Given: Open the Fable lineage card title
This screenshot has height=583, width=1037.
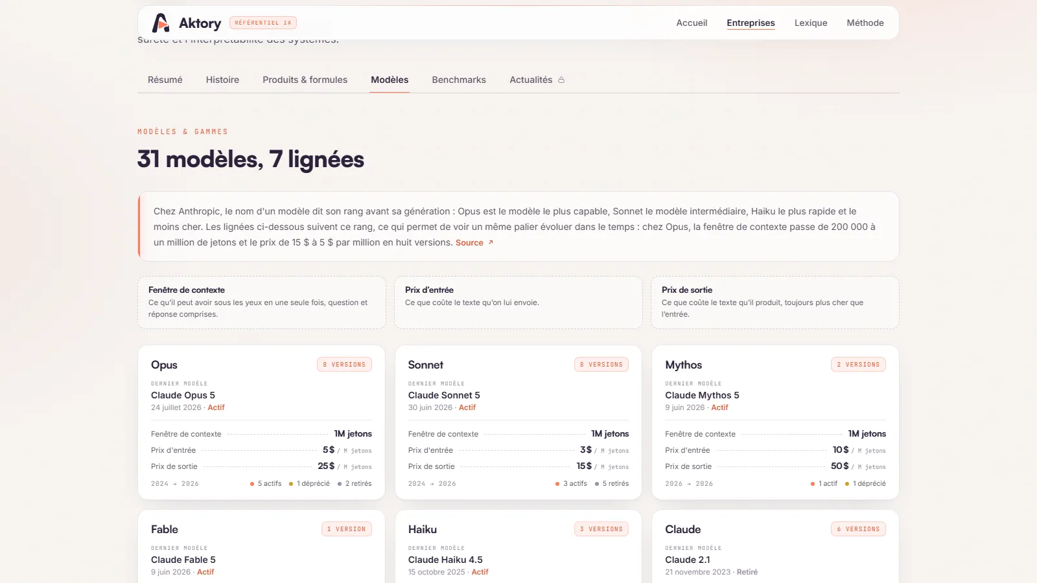Looking at the screenshot, I should 165,529.
